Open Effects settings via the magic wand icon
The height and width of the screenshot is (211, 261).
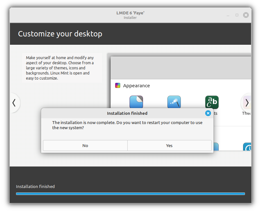(x=174, y=102)
